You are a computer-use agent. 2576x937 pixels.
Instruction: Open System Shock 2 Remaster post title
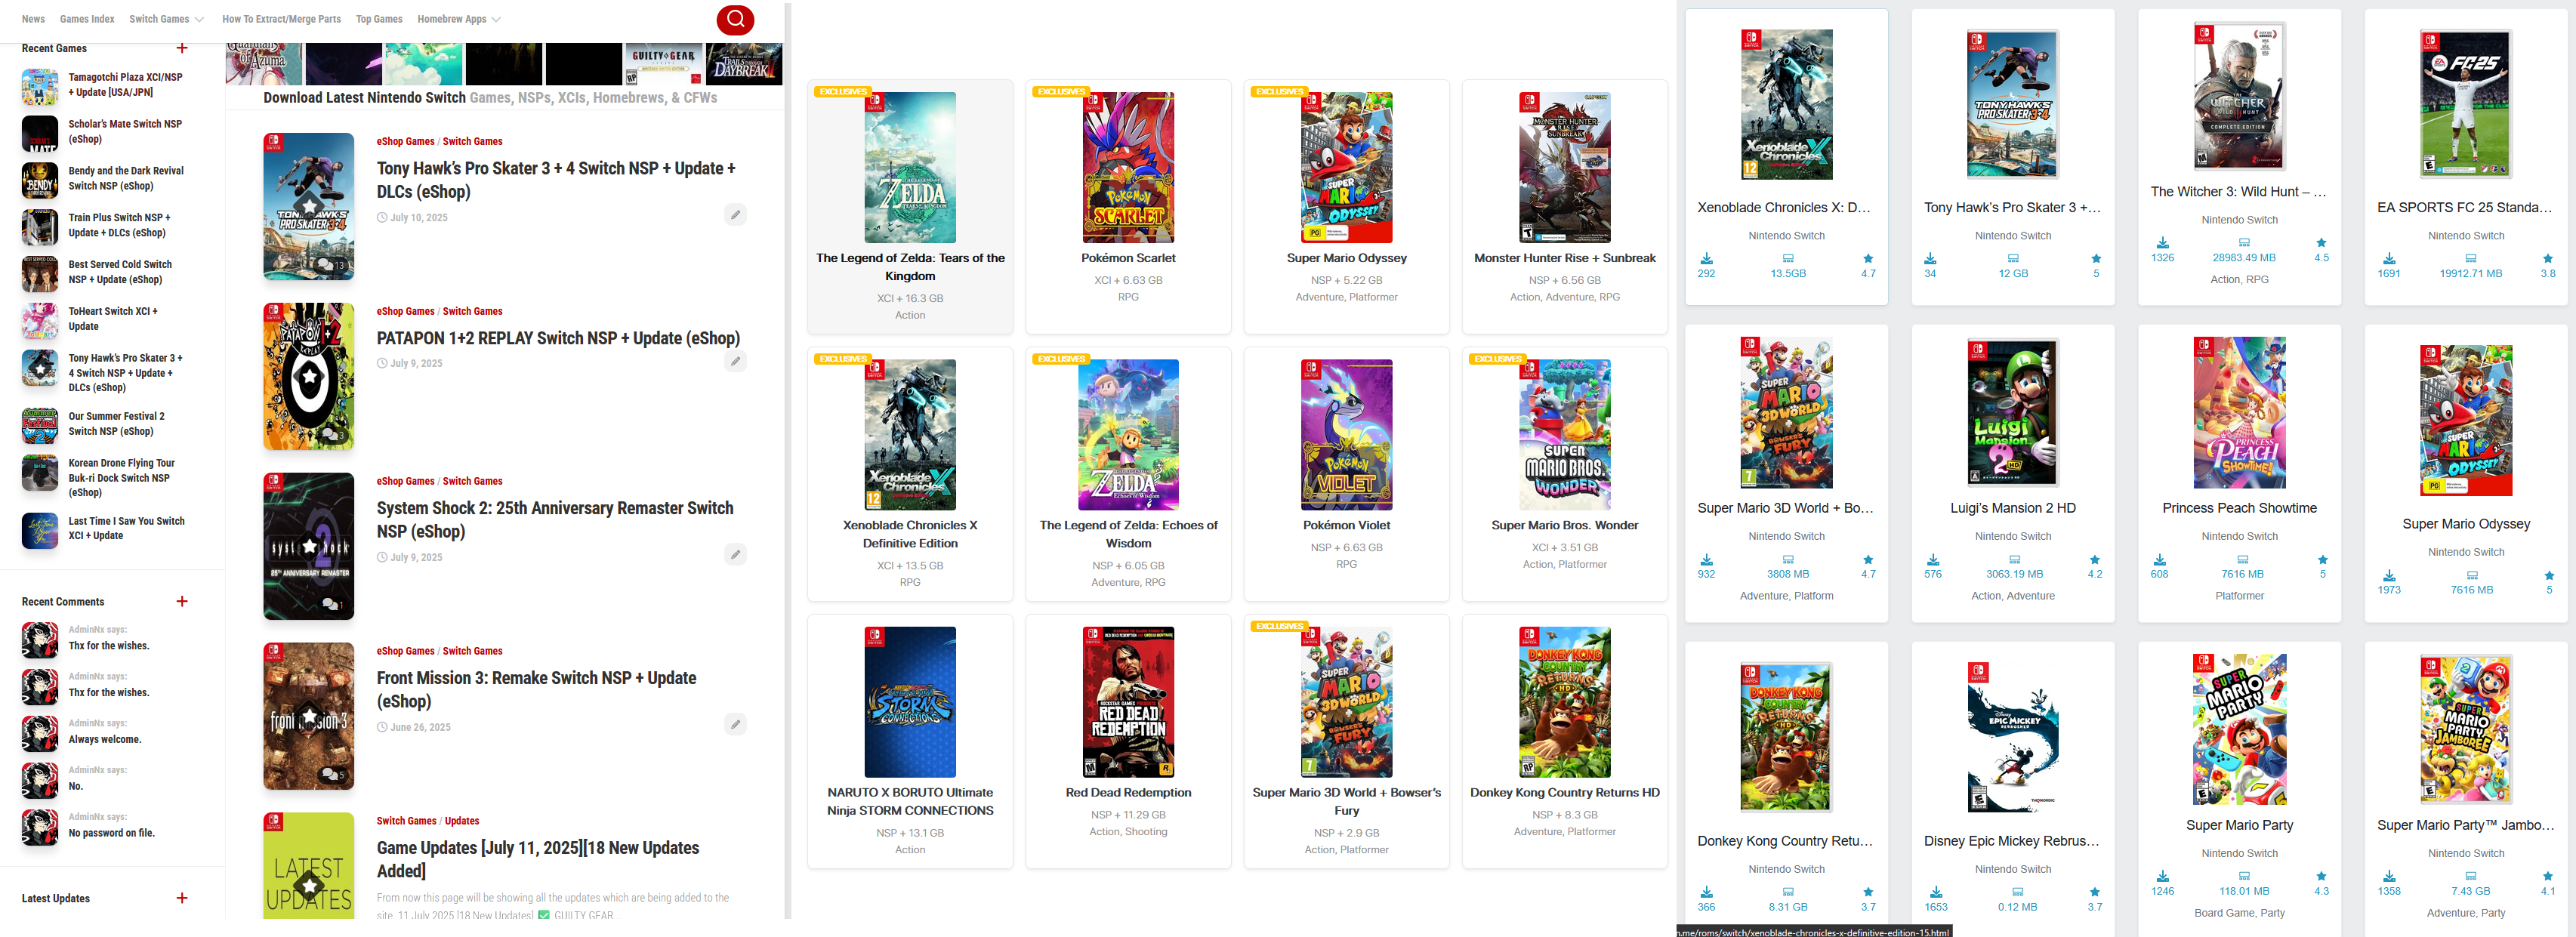click(x=555, y=519)
